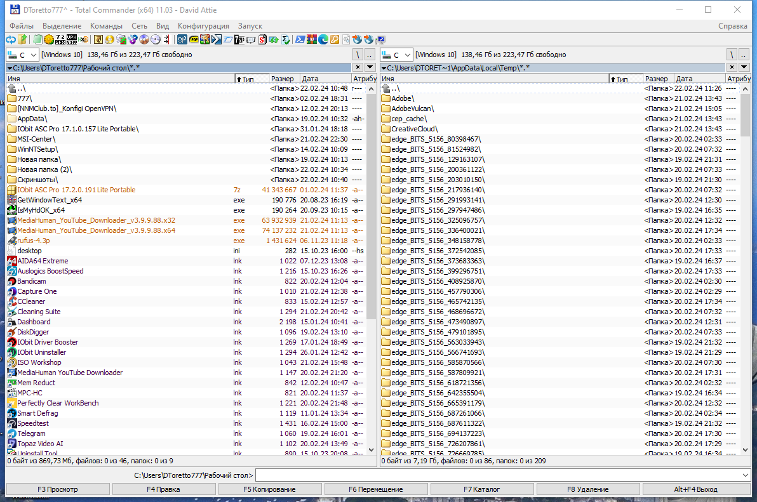Screen dimensions: 757x502
Task: Open the sunflower icon in toolbar
Action: click(x=49, y=39)
